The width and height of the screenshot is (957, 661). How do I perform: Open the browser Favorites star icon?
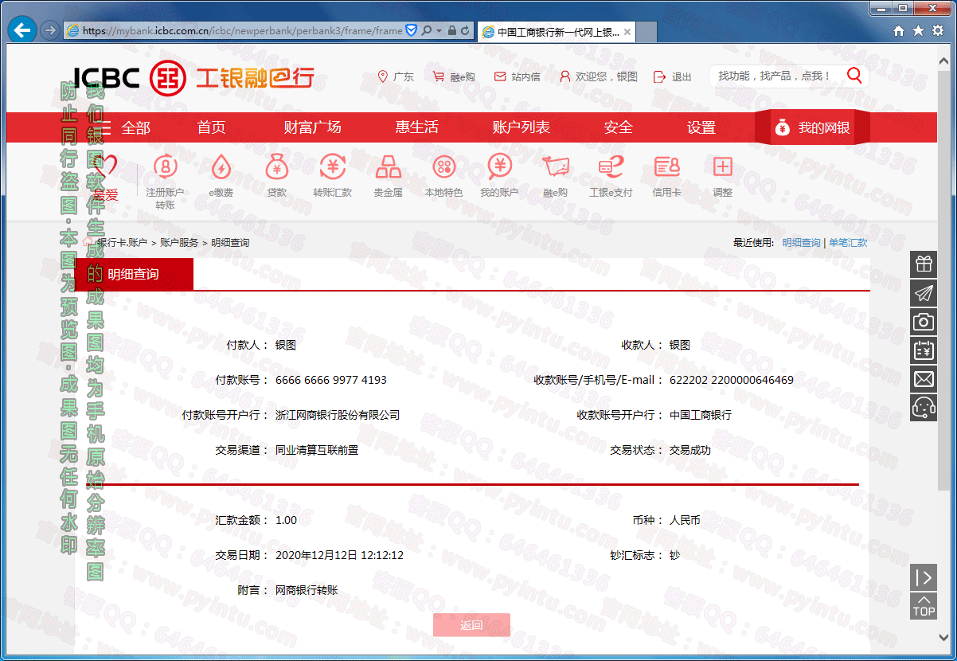point(918,30)
